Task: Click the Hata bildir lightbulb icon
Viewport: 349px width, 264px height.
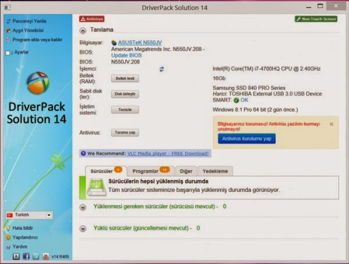Action: point(8,228)
